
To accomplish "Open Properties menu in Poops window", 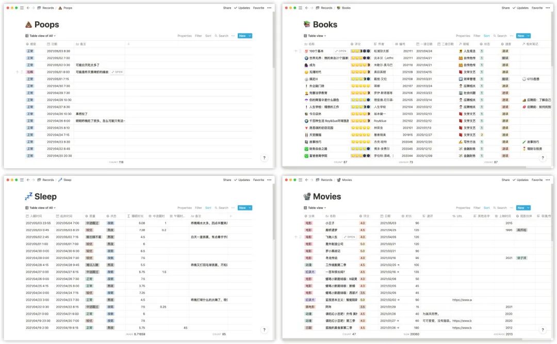I will pyautogui.click(x=184, y=36).
